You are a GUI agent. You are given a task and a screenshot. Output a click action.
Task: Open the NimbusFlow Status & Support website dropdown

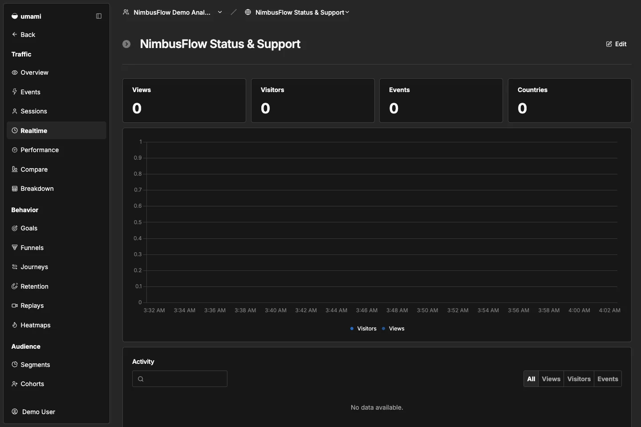point(297,12)
